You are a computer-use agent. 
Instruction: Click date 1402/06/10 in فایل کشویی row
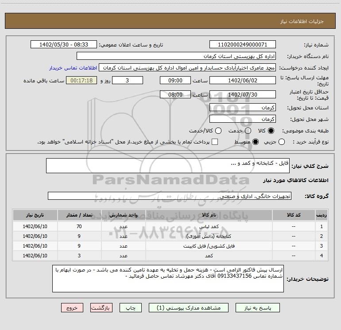[x=35, y=246]
